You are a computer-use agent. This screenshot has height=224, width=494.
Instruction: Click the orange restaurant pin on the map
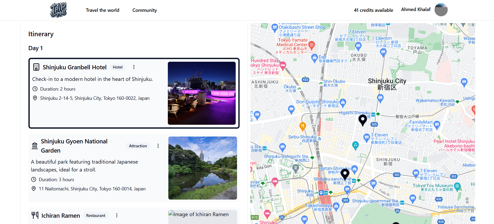tap(303, 126)
